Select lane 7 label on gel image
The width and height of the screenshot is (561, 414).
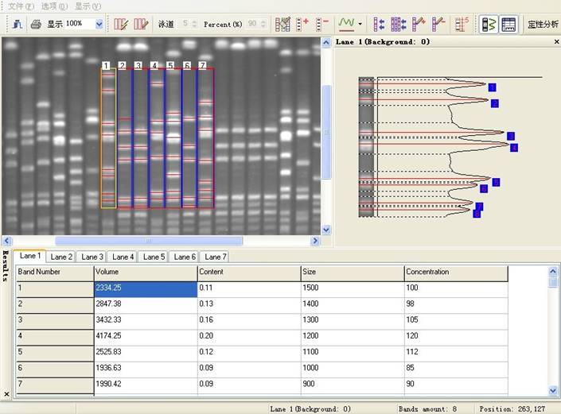[202, 65]
